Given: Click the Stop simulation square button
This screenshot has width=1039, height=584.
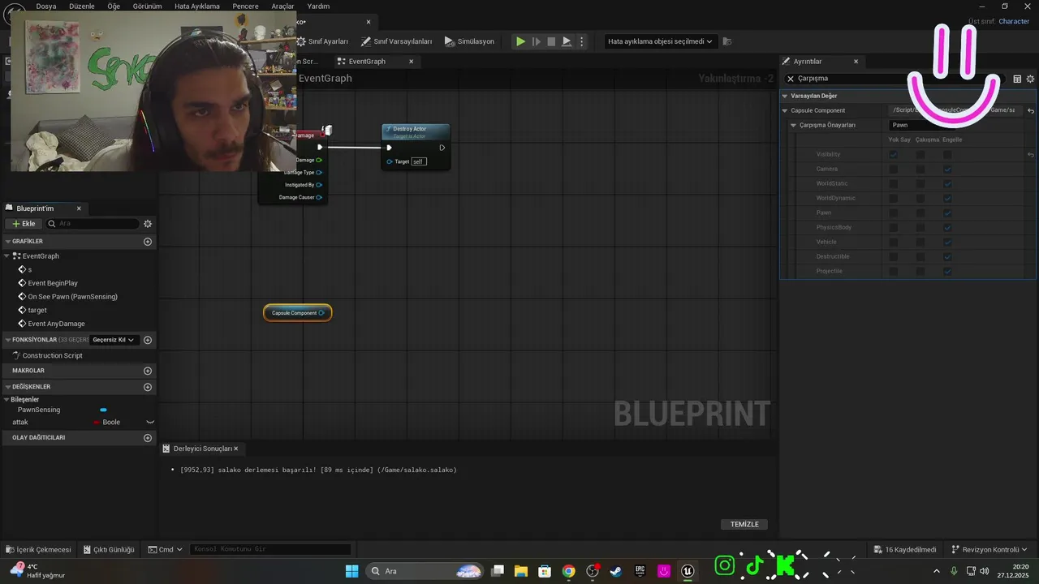Looking at the screenshot, I should coord(551,41).
